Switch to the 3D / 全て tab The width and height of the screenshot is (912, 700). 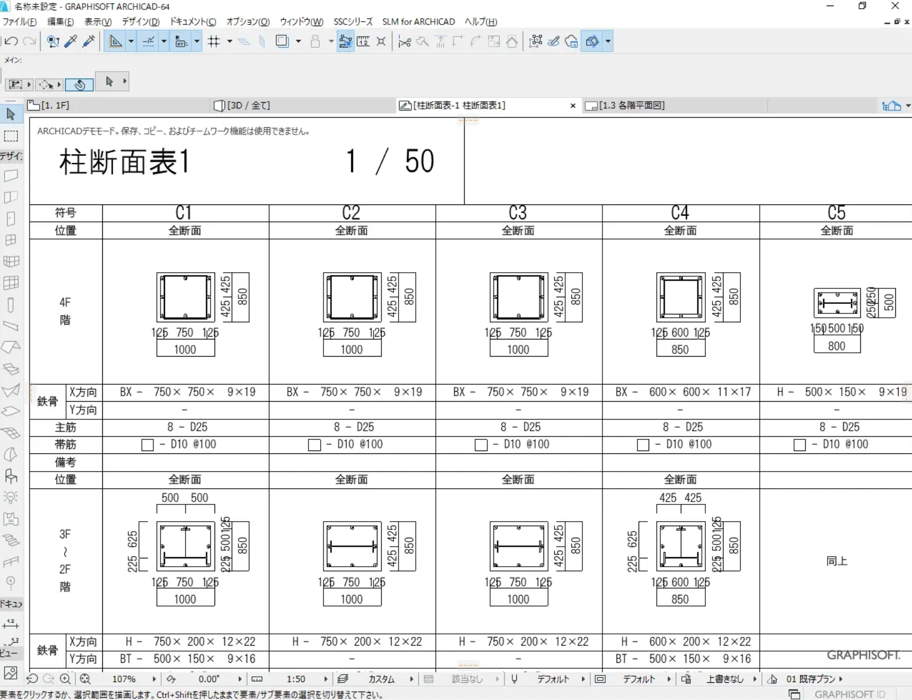click(x=304, y=106)
